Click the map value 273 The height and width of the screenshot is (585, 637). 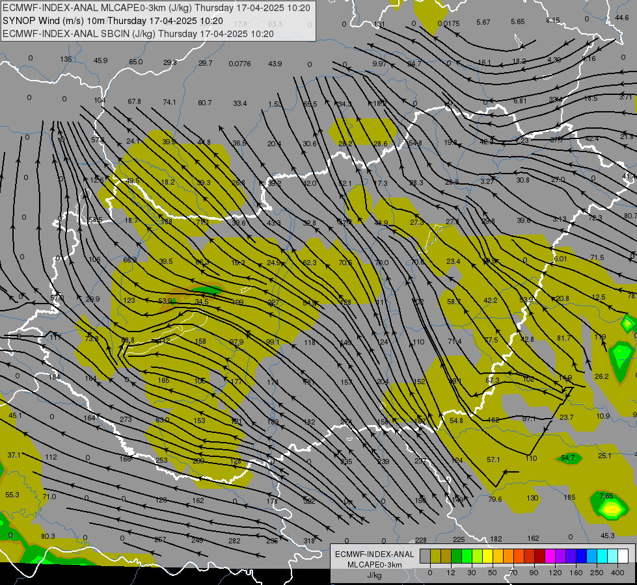point(126,419)
